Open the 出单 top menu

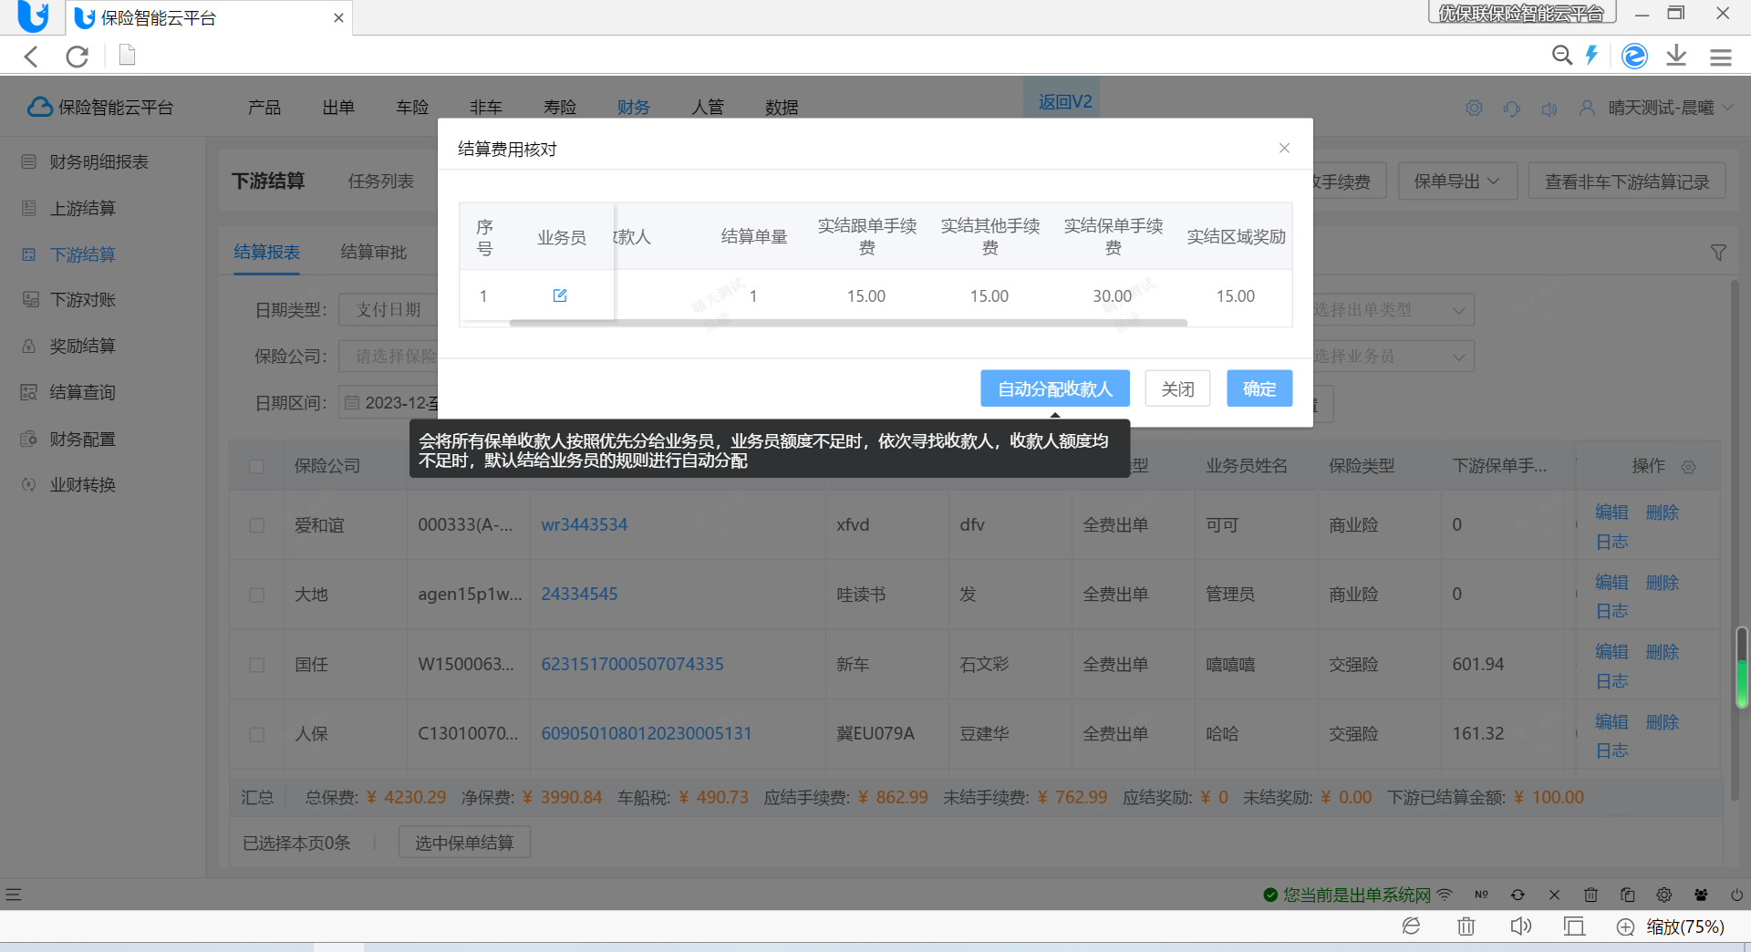click(x=338, y=108)
